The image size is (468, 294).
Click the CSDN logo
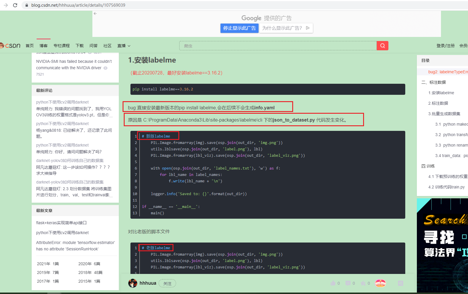10,46
